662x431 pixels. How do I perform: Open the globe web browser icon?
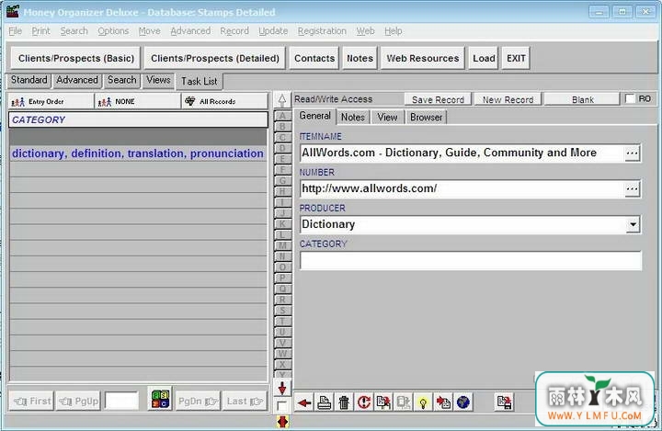pyautogui.click(x=462, y=402)
